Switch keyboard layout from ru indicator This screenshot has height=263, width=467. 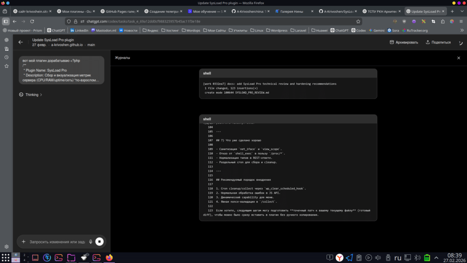click(397, 257)
